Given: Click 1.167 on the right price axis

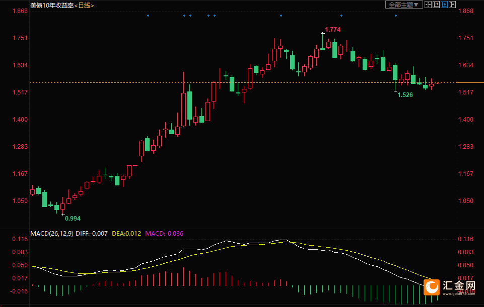Looking at the screenshot, I should click(x=466, y=174).
